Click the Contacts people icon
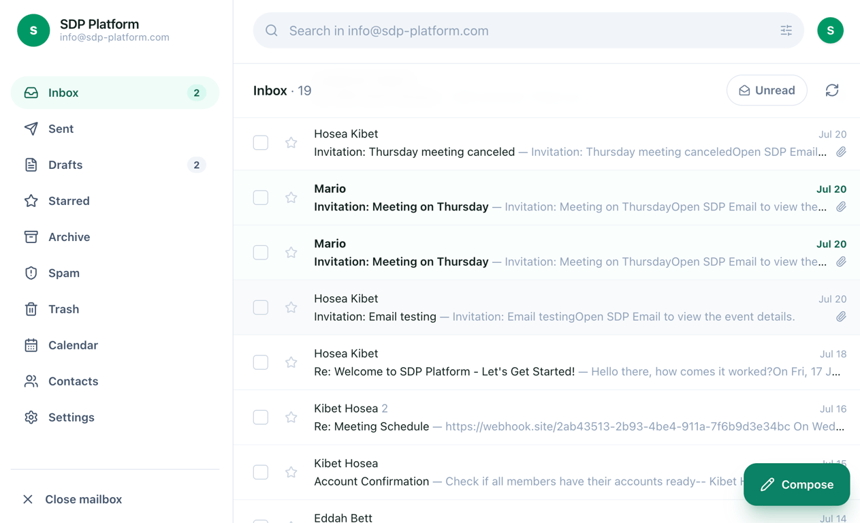 click(x=31, y=381)
